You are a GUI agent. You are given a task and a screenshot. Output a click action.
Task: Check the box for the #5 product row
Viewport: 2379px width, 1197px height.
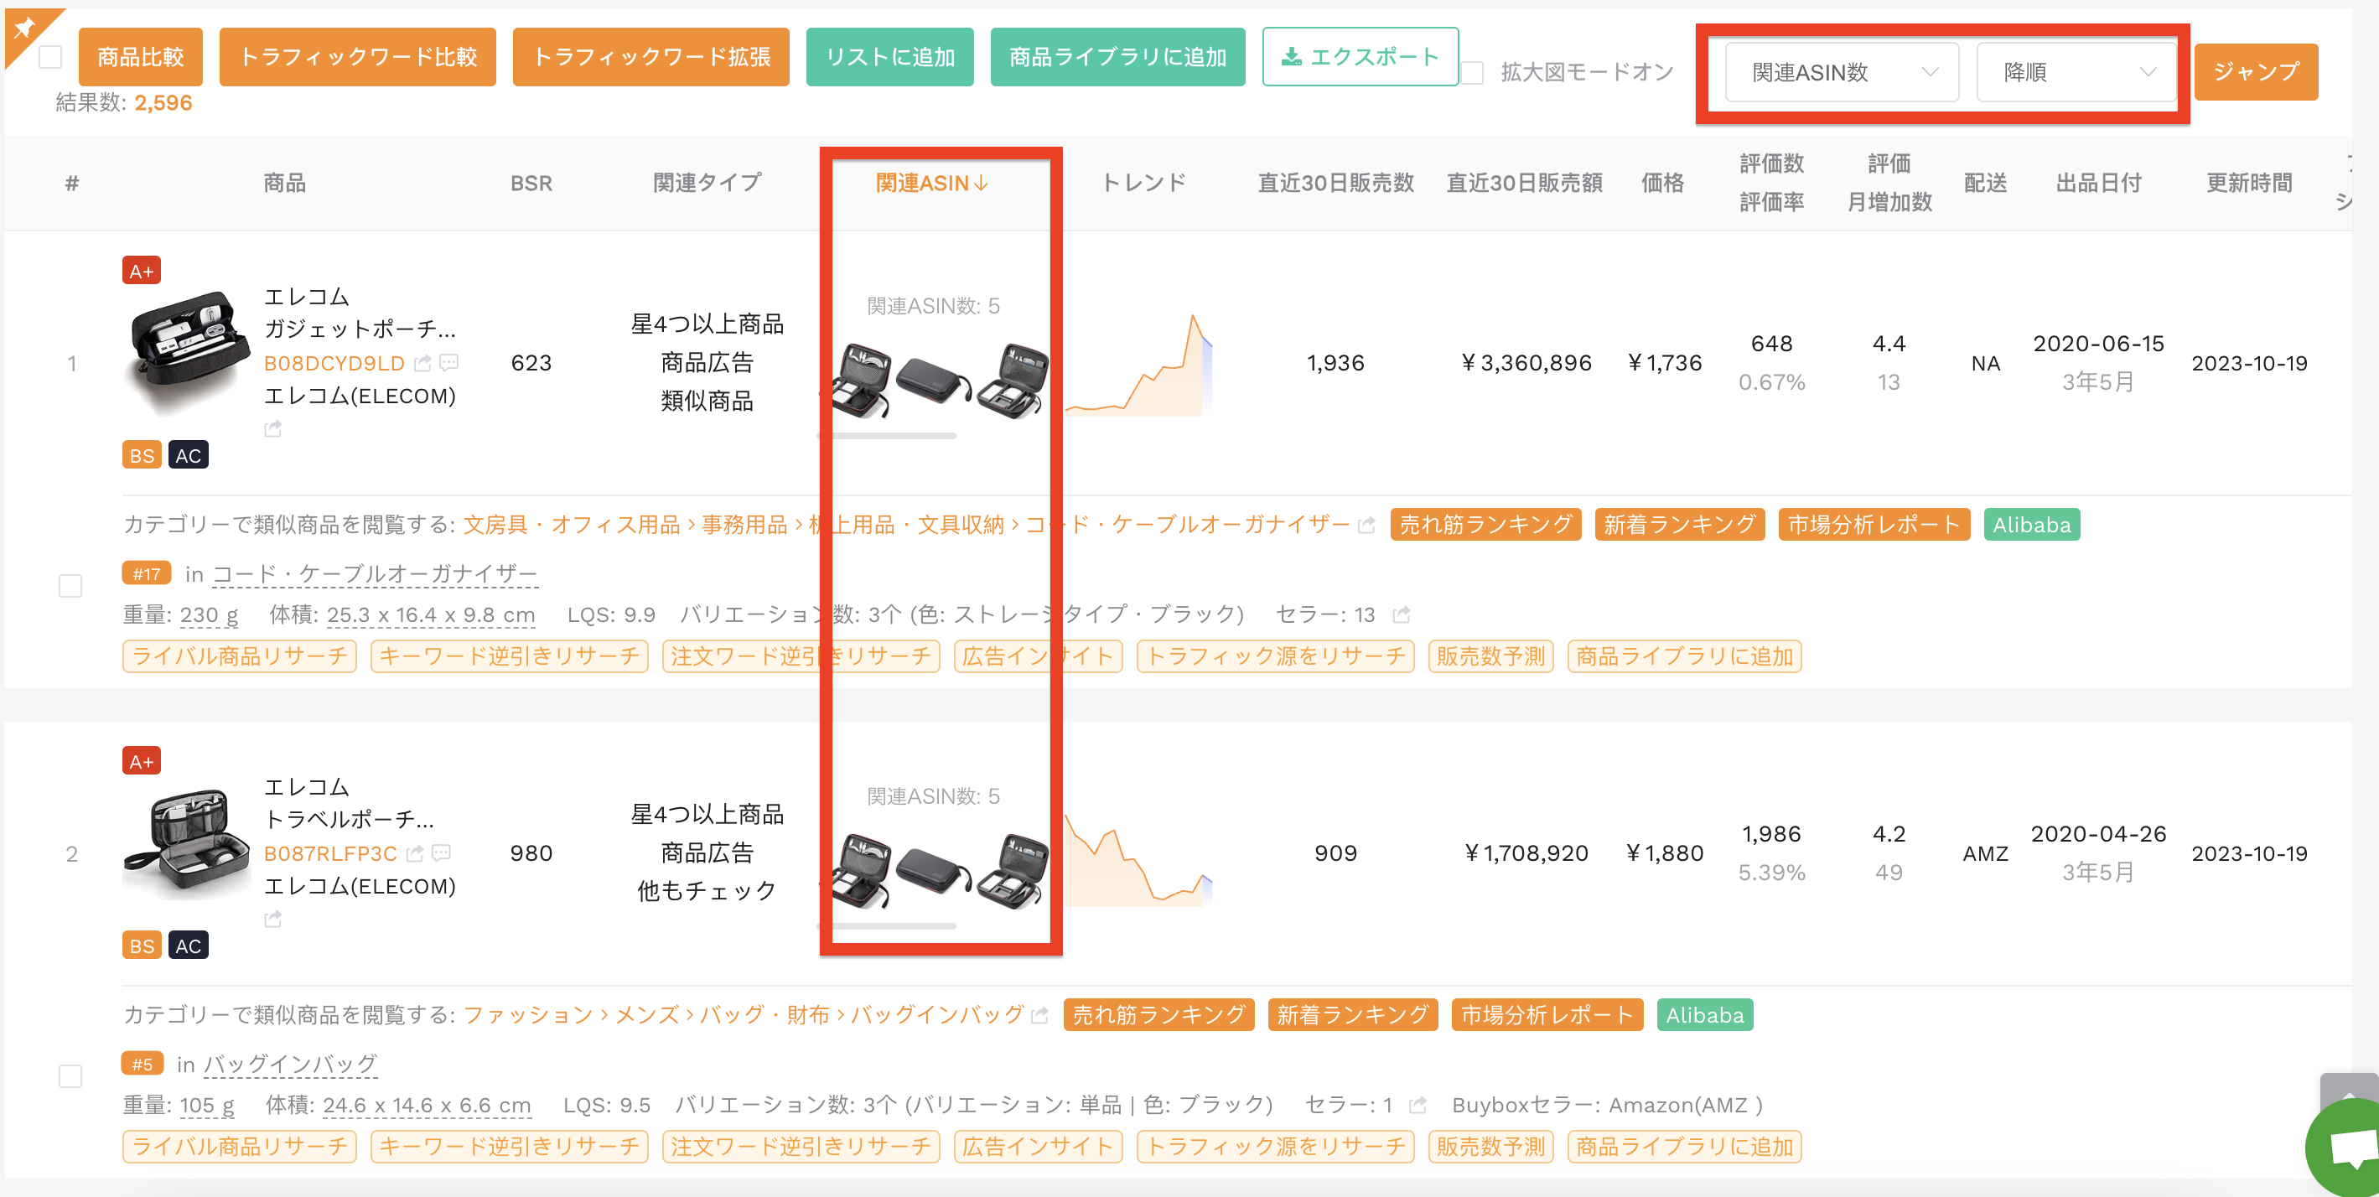click(70, 1076)
